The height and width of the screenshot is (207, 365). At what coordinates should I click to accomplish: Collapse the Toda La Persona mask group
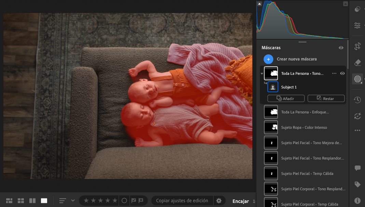[x=262, y=73]
